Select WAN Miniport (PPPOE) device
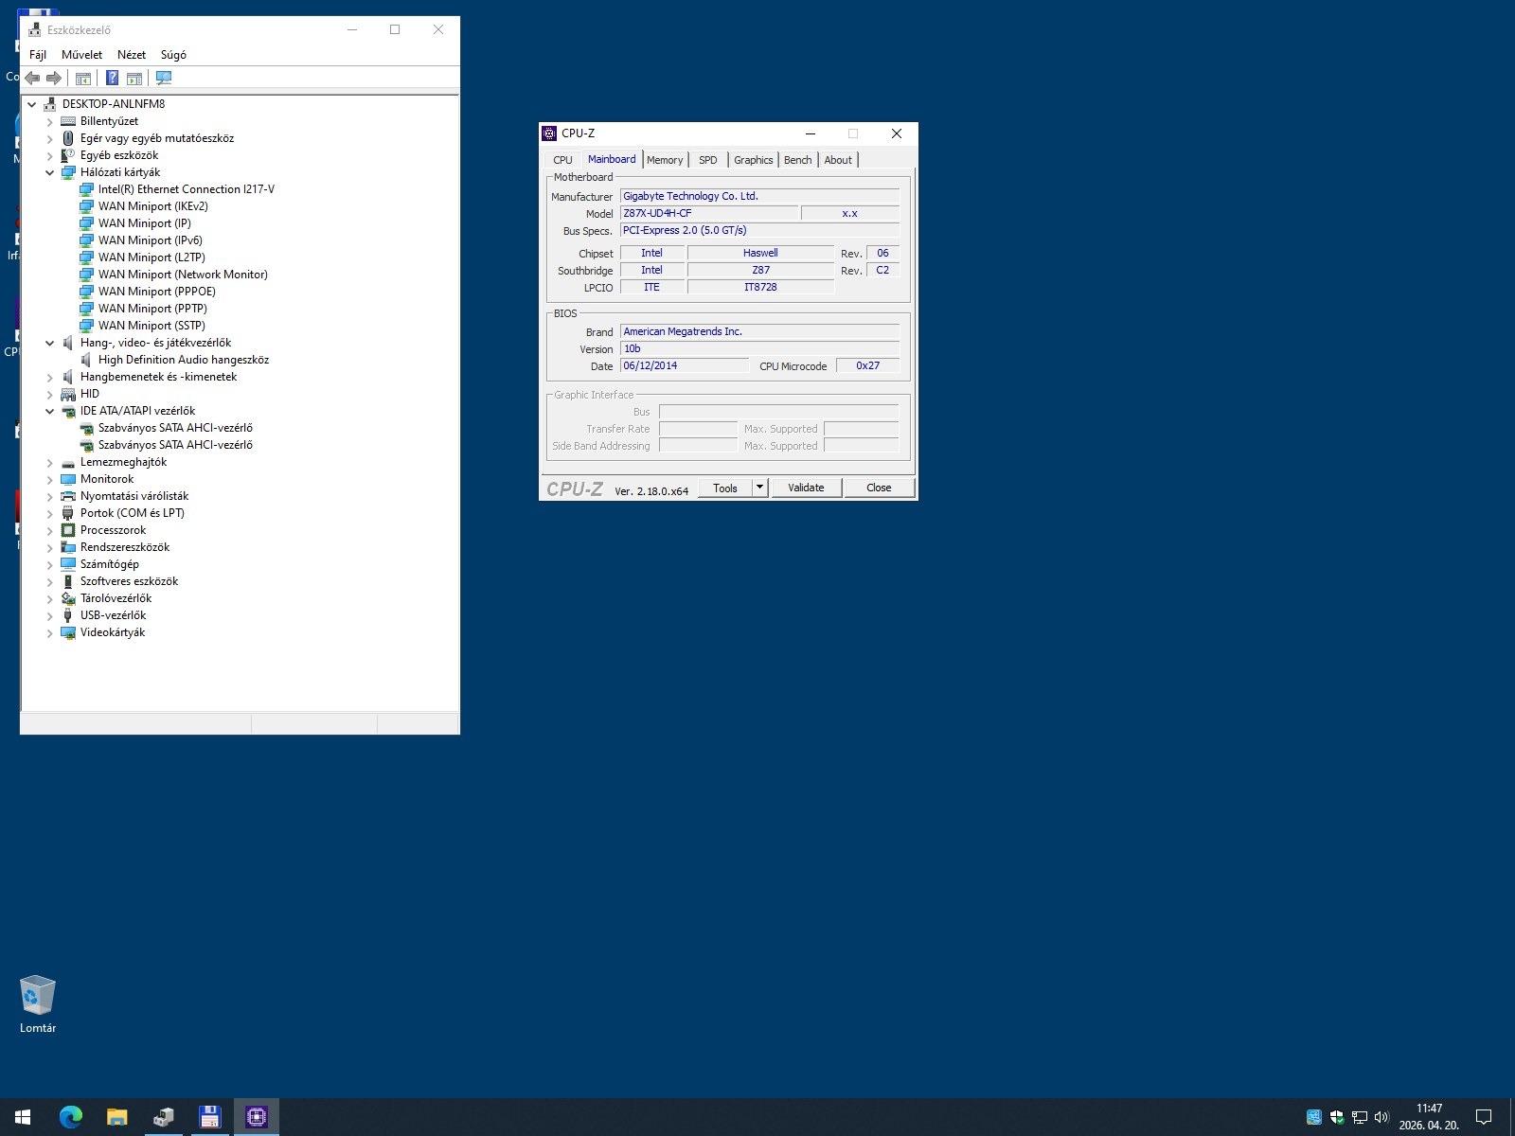1515x1136 pixels. pos(157,292)
